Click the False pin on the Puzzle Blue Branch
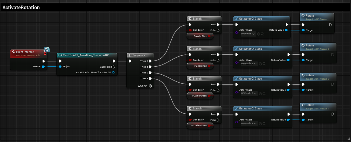 pyautogui.click(x=218, y=30)
